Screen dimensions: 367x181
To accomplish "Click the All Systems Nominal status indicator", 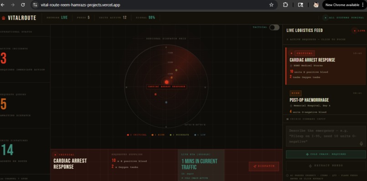I will (x=343, y=18).
